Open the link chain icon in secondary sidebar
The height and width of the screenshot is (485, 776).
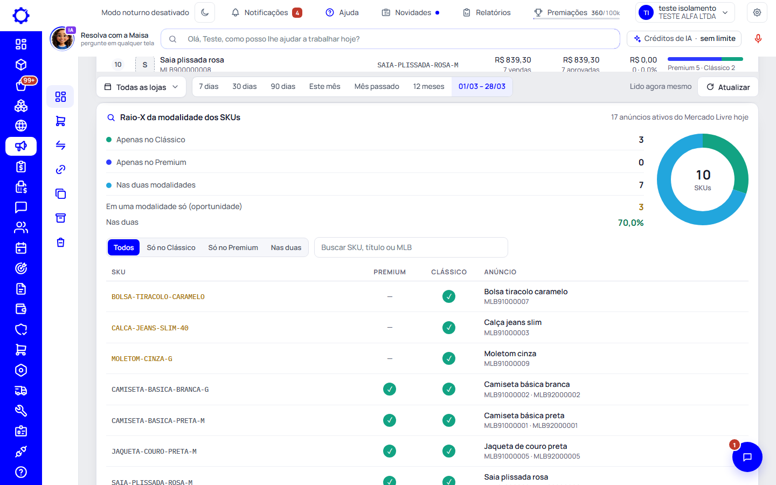pos(60,170)
